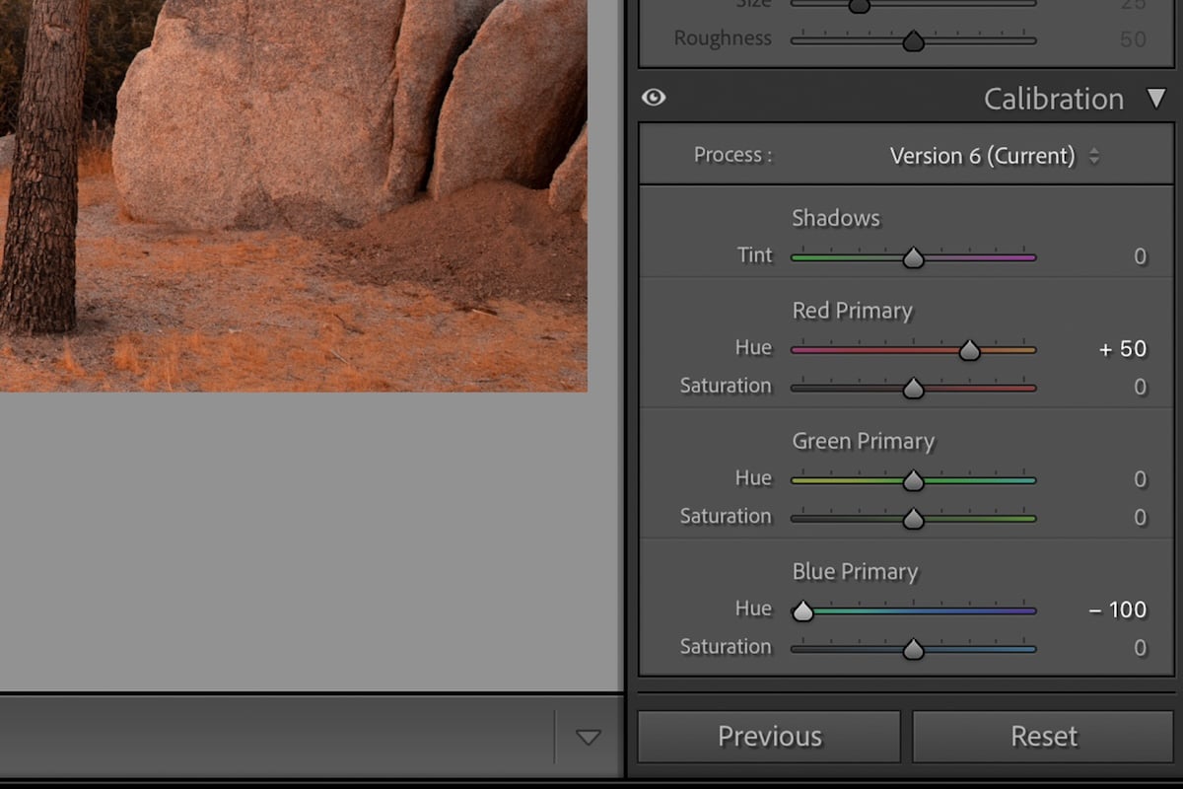
Task: Click the Blue Primary Hue slider handle
Action: (802, 611)
